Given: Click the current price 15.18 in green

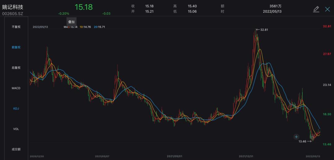Looking at the screenshot, I should [x=83, y=7].
